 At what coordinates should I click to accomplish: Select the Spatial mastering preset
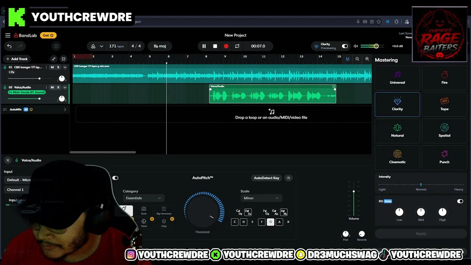tap(445, 131)
